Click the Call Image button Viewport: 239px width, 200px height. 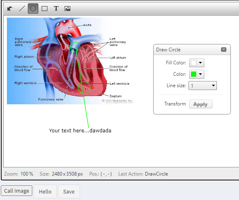(x=16, y=191)
